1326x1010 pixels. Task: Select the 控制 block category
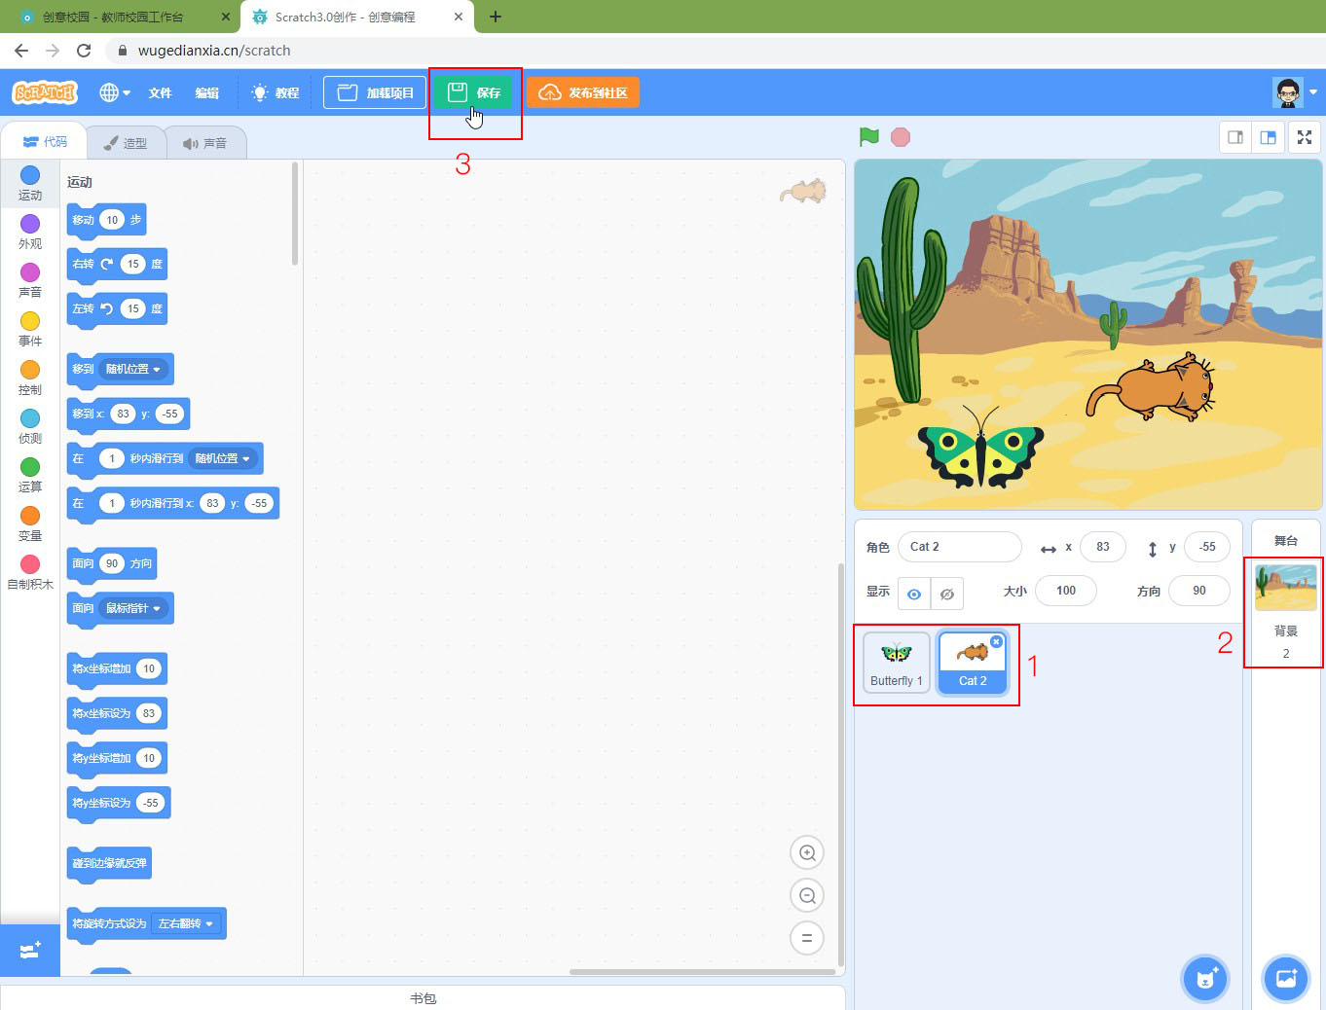(x=30, y=378)
